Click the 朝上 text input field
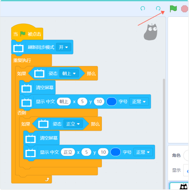Screen dimensions: 189x190 point(64,102)
